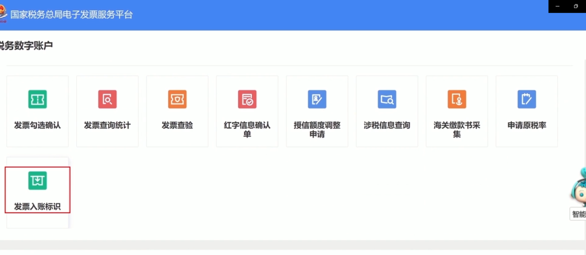Open the 红字信息确认单 red document icon
Screen dimensions: 586x255
247,99
